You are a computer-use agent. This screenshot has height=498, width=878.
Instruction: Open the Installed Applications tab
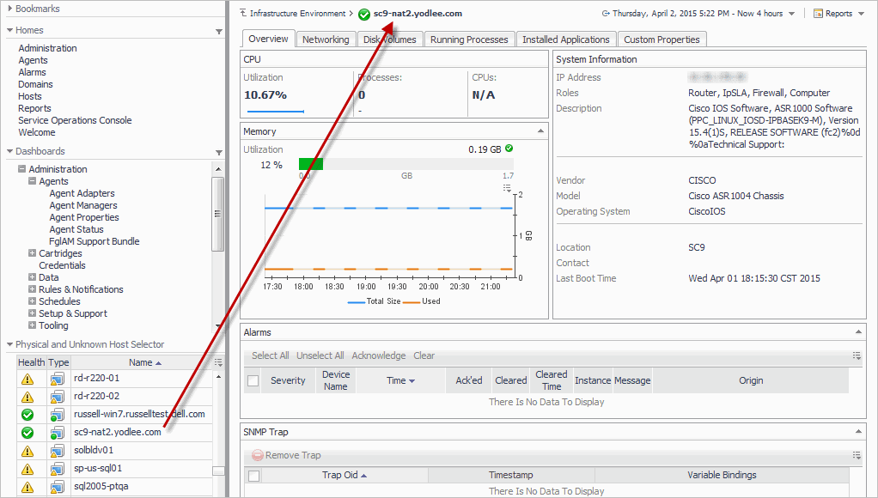pos(565,39)
